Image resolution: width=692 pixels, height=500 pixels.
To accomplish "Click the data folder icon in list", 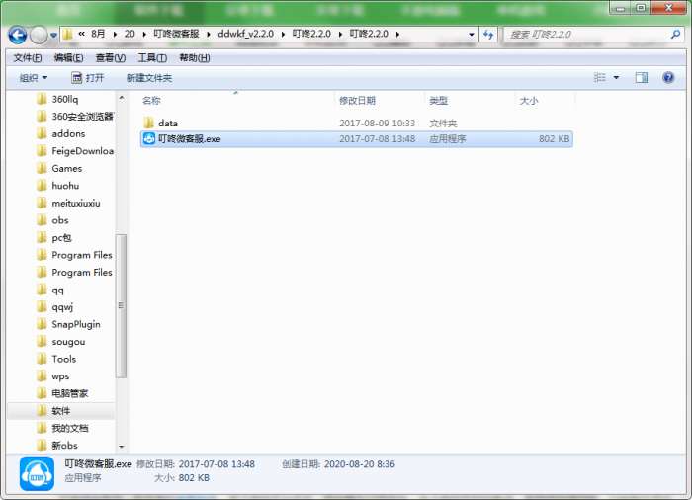I will pyautogui.click(x=148, y=123).
